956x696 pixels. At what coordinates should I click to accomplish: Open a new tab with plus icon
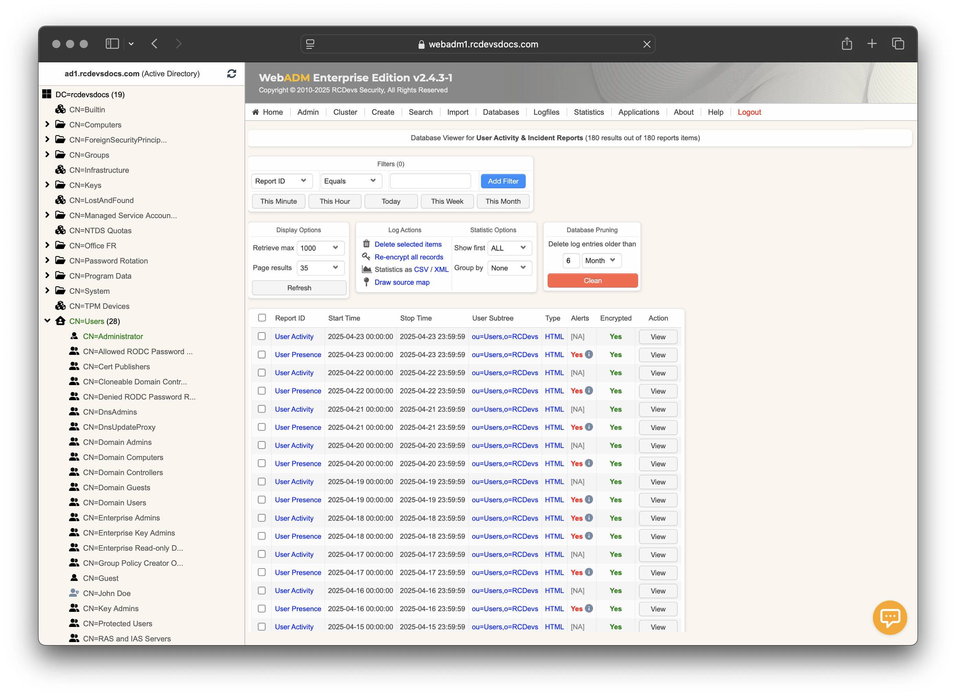click(x=872, y=43)
